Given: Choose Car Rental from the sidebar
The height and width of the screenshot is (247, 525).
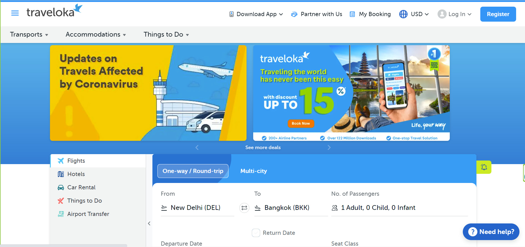Looking at the screenshot, I should [98, 187].
